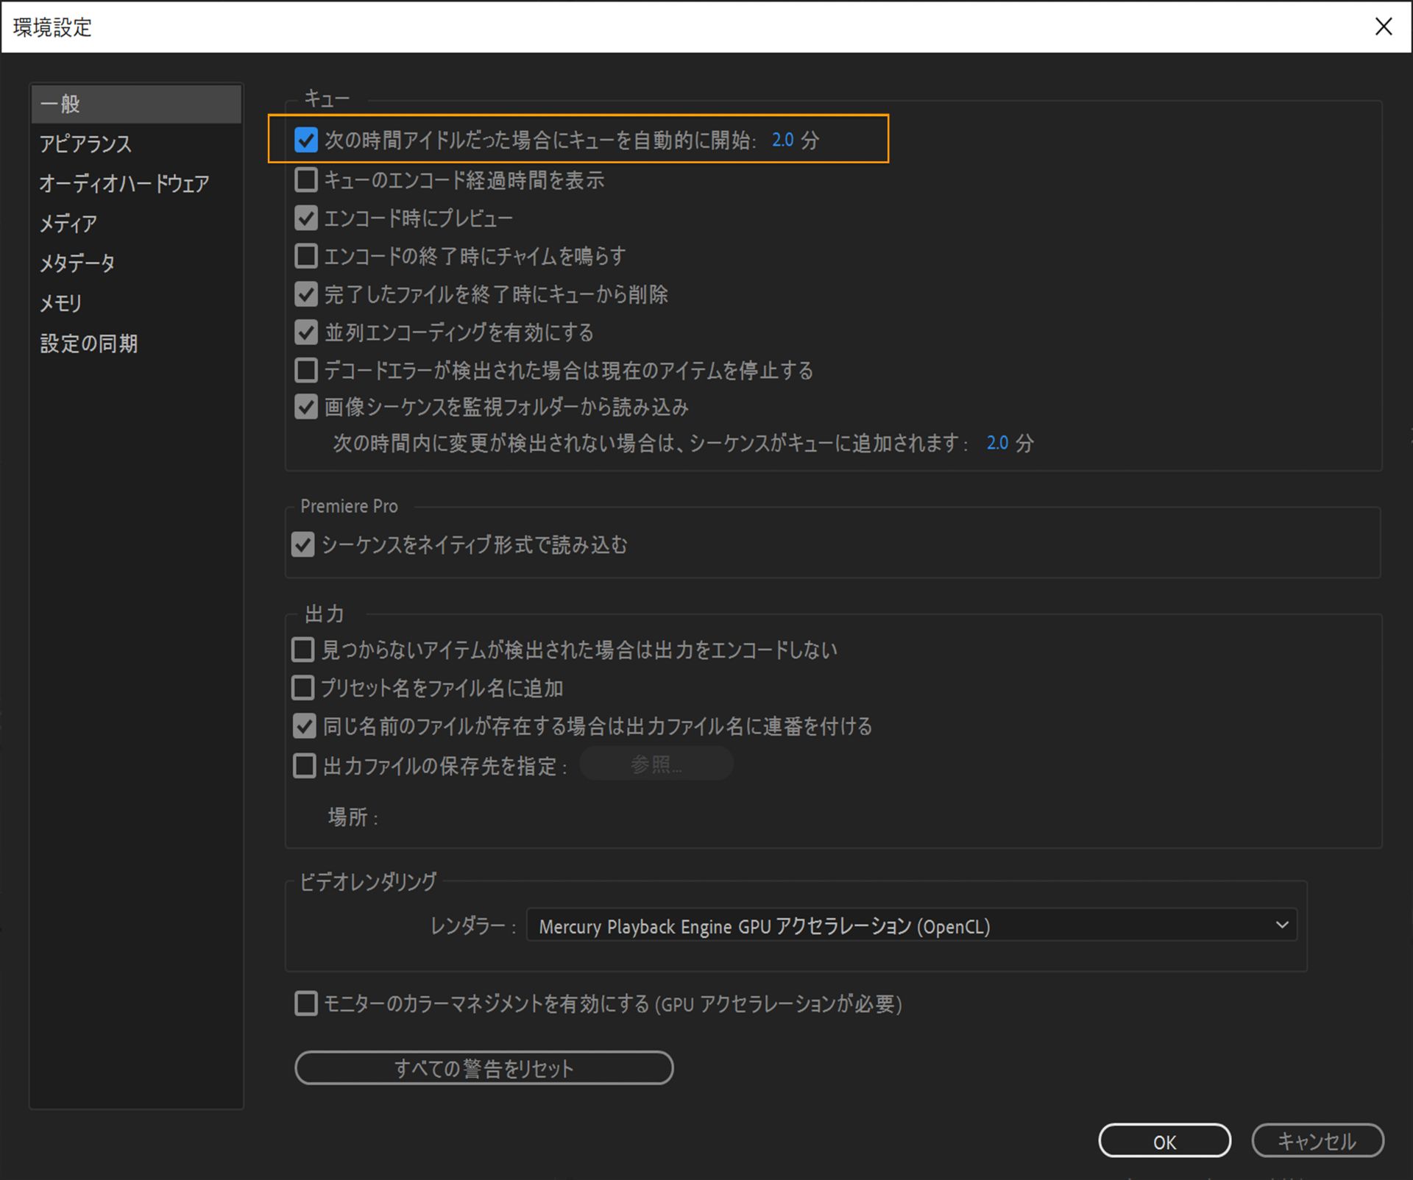Click the idle time 2.0 value field
The height and width of the screenshot is (1180, 1413).
click(782, 140)
